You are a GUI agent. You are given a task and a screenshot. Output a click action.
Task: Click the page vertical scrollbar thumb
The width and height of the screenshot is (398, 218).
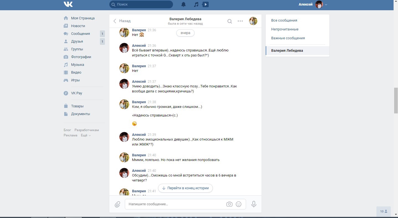396,100
